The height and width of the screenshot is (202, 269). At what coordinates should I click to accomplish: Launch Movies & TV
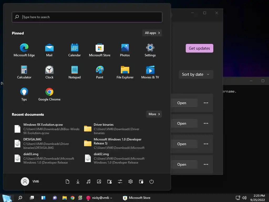[x=150, y=72]
